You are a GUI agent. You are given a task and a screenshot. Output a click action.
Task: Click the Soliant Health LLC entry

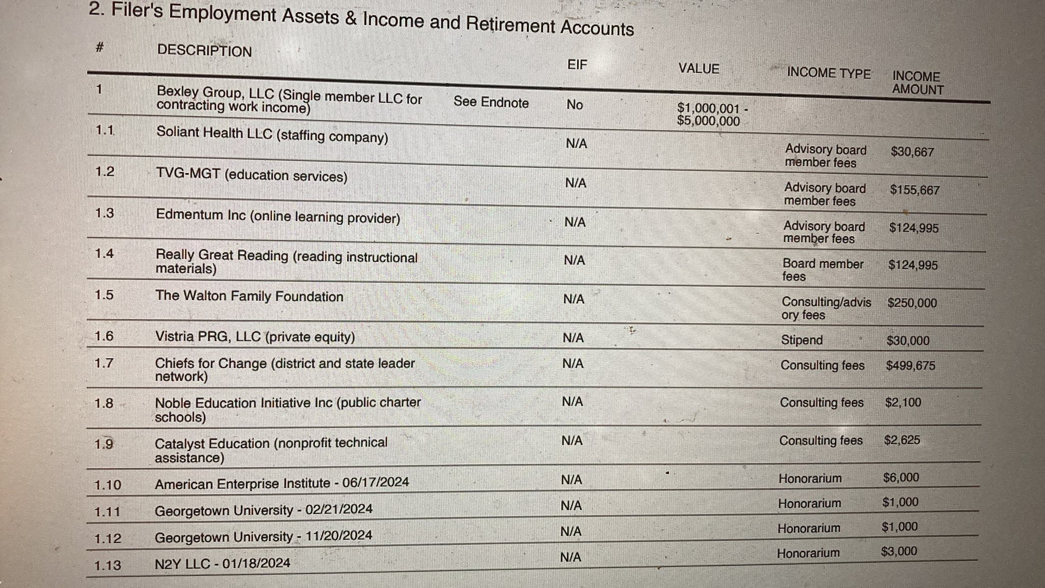point(272,135)
